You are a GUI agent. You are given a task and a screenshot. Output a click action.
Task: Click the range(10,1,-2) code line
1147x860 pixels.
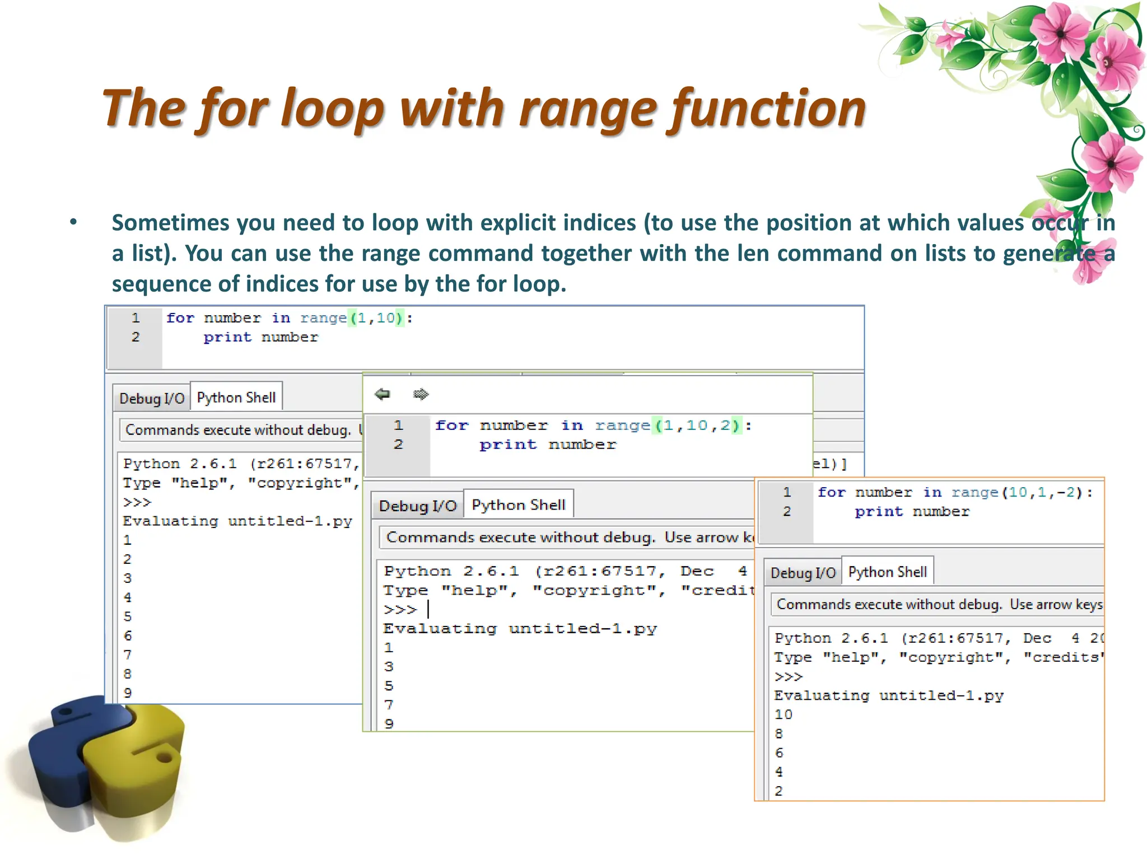pos(954,493)
